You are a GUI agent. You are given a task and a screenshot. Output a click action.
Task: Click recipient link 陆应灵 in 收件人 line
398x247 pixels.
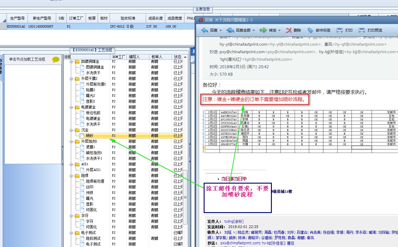coord(243,232)
